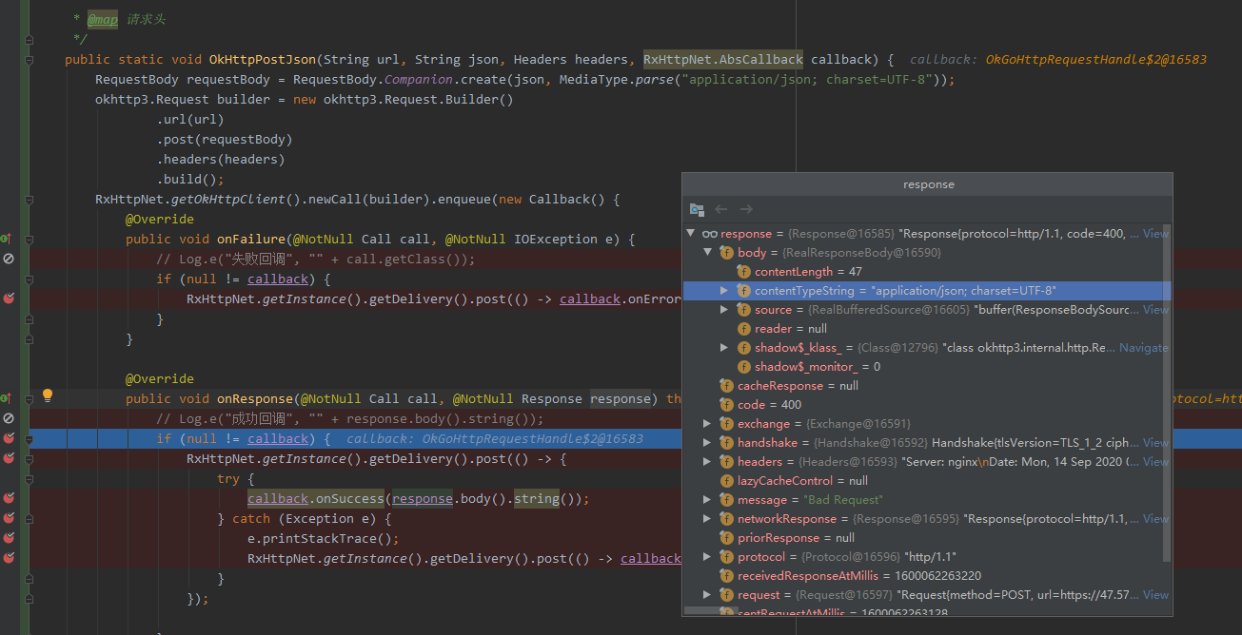Image resolution: width=1242 pixels, height=635 pixels.
Task: Click the scrollbar of the response popup
Action: click(x=1169, y=380)
